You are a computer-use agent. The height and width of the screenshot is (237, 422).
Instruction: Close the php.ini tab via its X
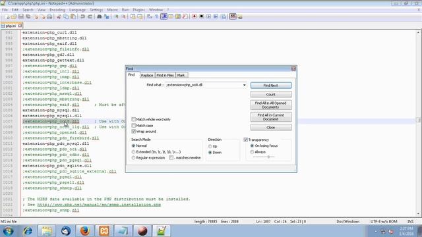(20, 26)
